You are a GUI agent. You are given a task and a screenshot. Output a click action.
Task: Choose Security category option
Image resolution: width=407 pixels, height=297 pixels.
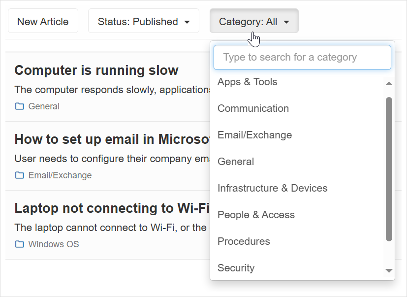236,268
